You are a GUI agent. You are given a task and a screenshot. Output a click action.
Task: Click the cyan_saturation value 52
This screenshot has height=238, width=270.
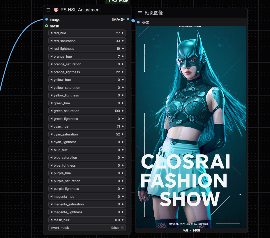click(118, 134)
